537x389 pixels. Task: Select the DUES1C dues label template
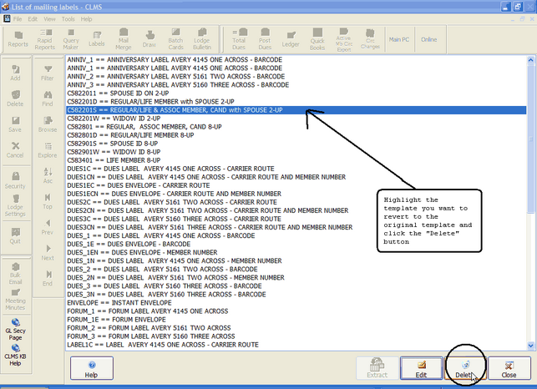pyautogui.click(x=167, y=169)
